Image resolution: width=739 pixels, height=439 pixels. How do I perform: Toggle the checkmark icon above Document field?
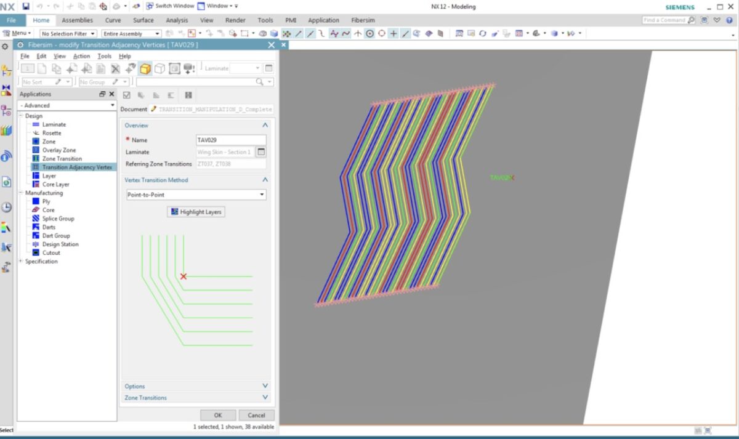pyautogui.click(x=127, y=95)
